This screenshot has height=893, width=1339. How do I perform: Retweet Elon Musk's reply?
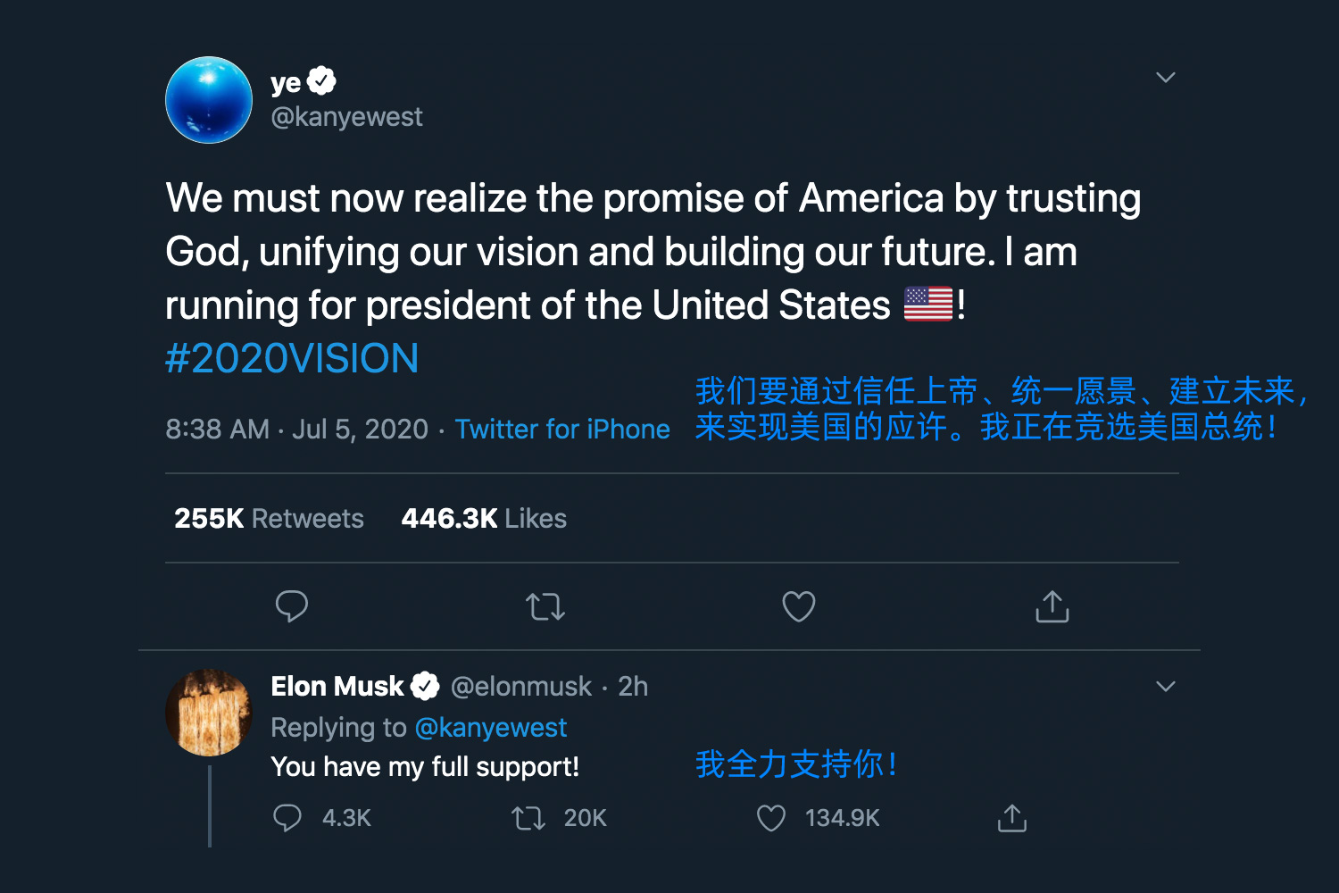[x=528, y=818]
